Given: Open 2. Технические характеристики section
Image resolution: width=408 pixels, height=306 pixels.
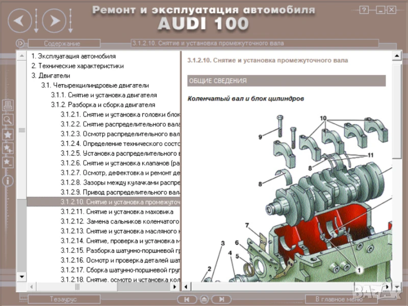Looking at the screenshot, I should (77, 66).
